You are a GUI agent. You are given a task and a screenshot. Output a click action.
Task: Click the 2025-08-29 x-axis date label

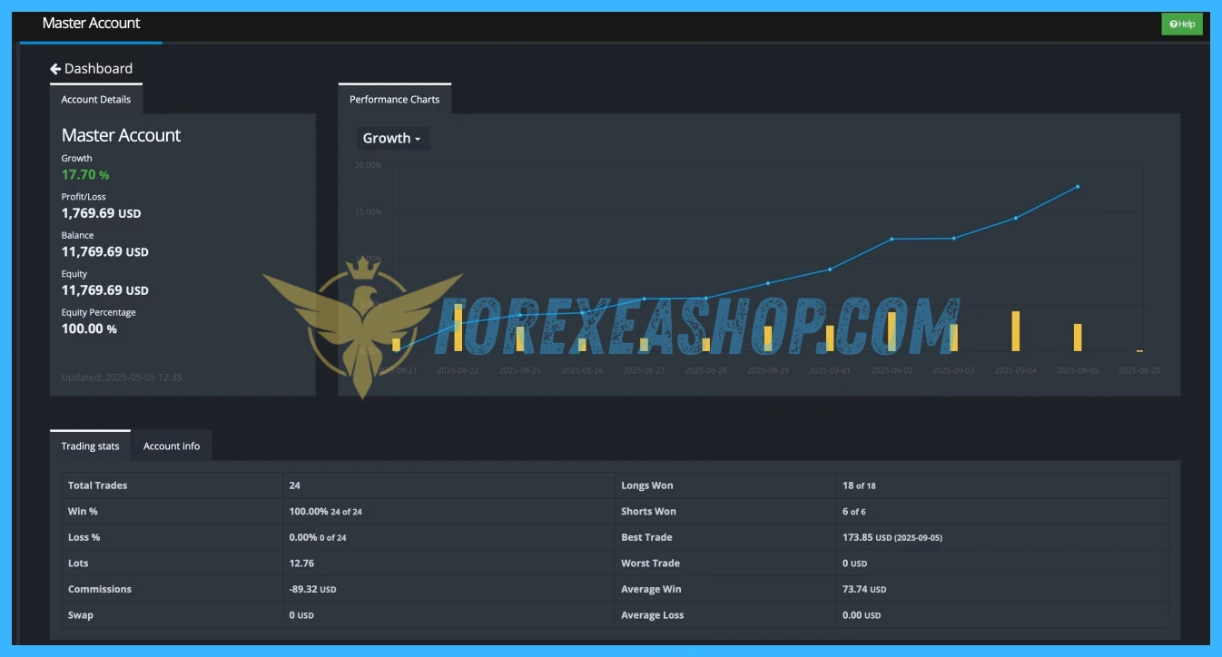tap(767, 370)
